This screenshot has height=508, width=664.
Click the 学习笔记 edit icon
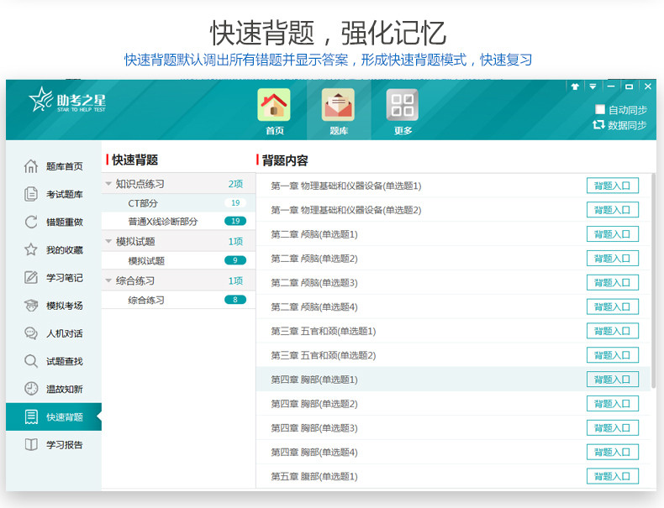pos(31,277)
